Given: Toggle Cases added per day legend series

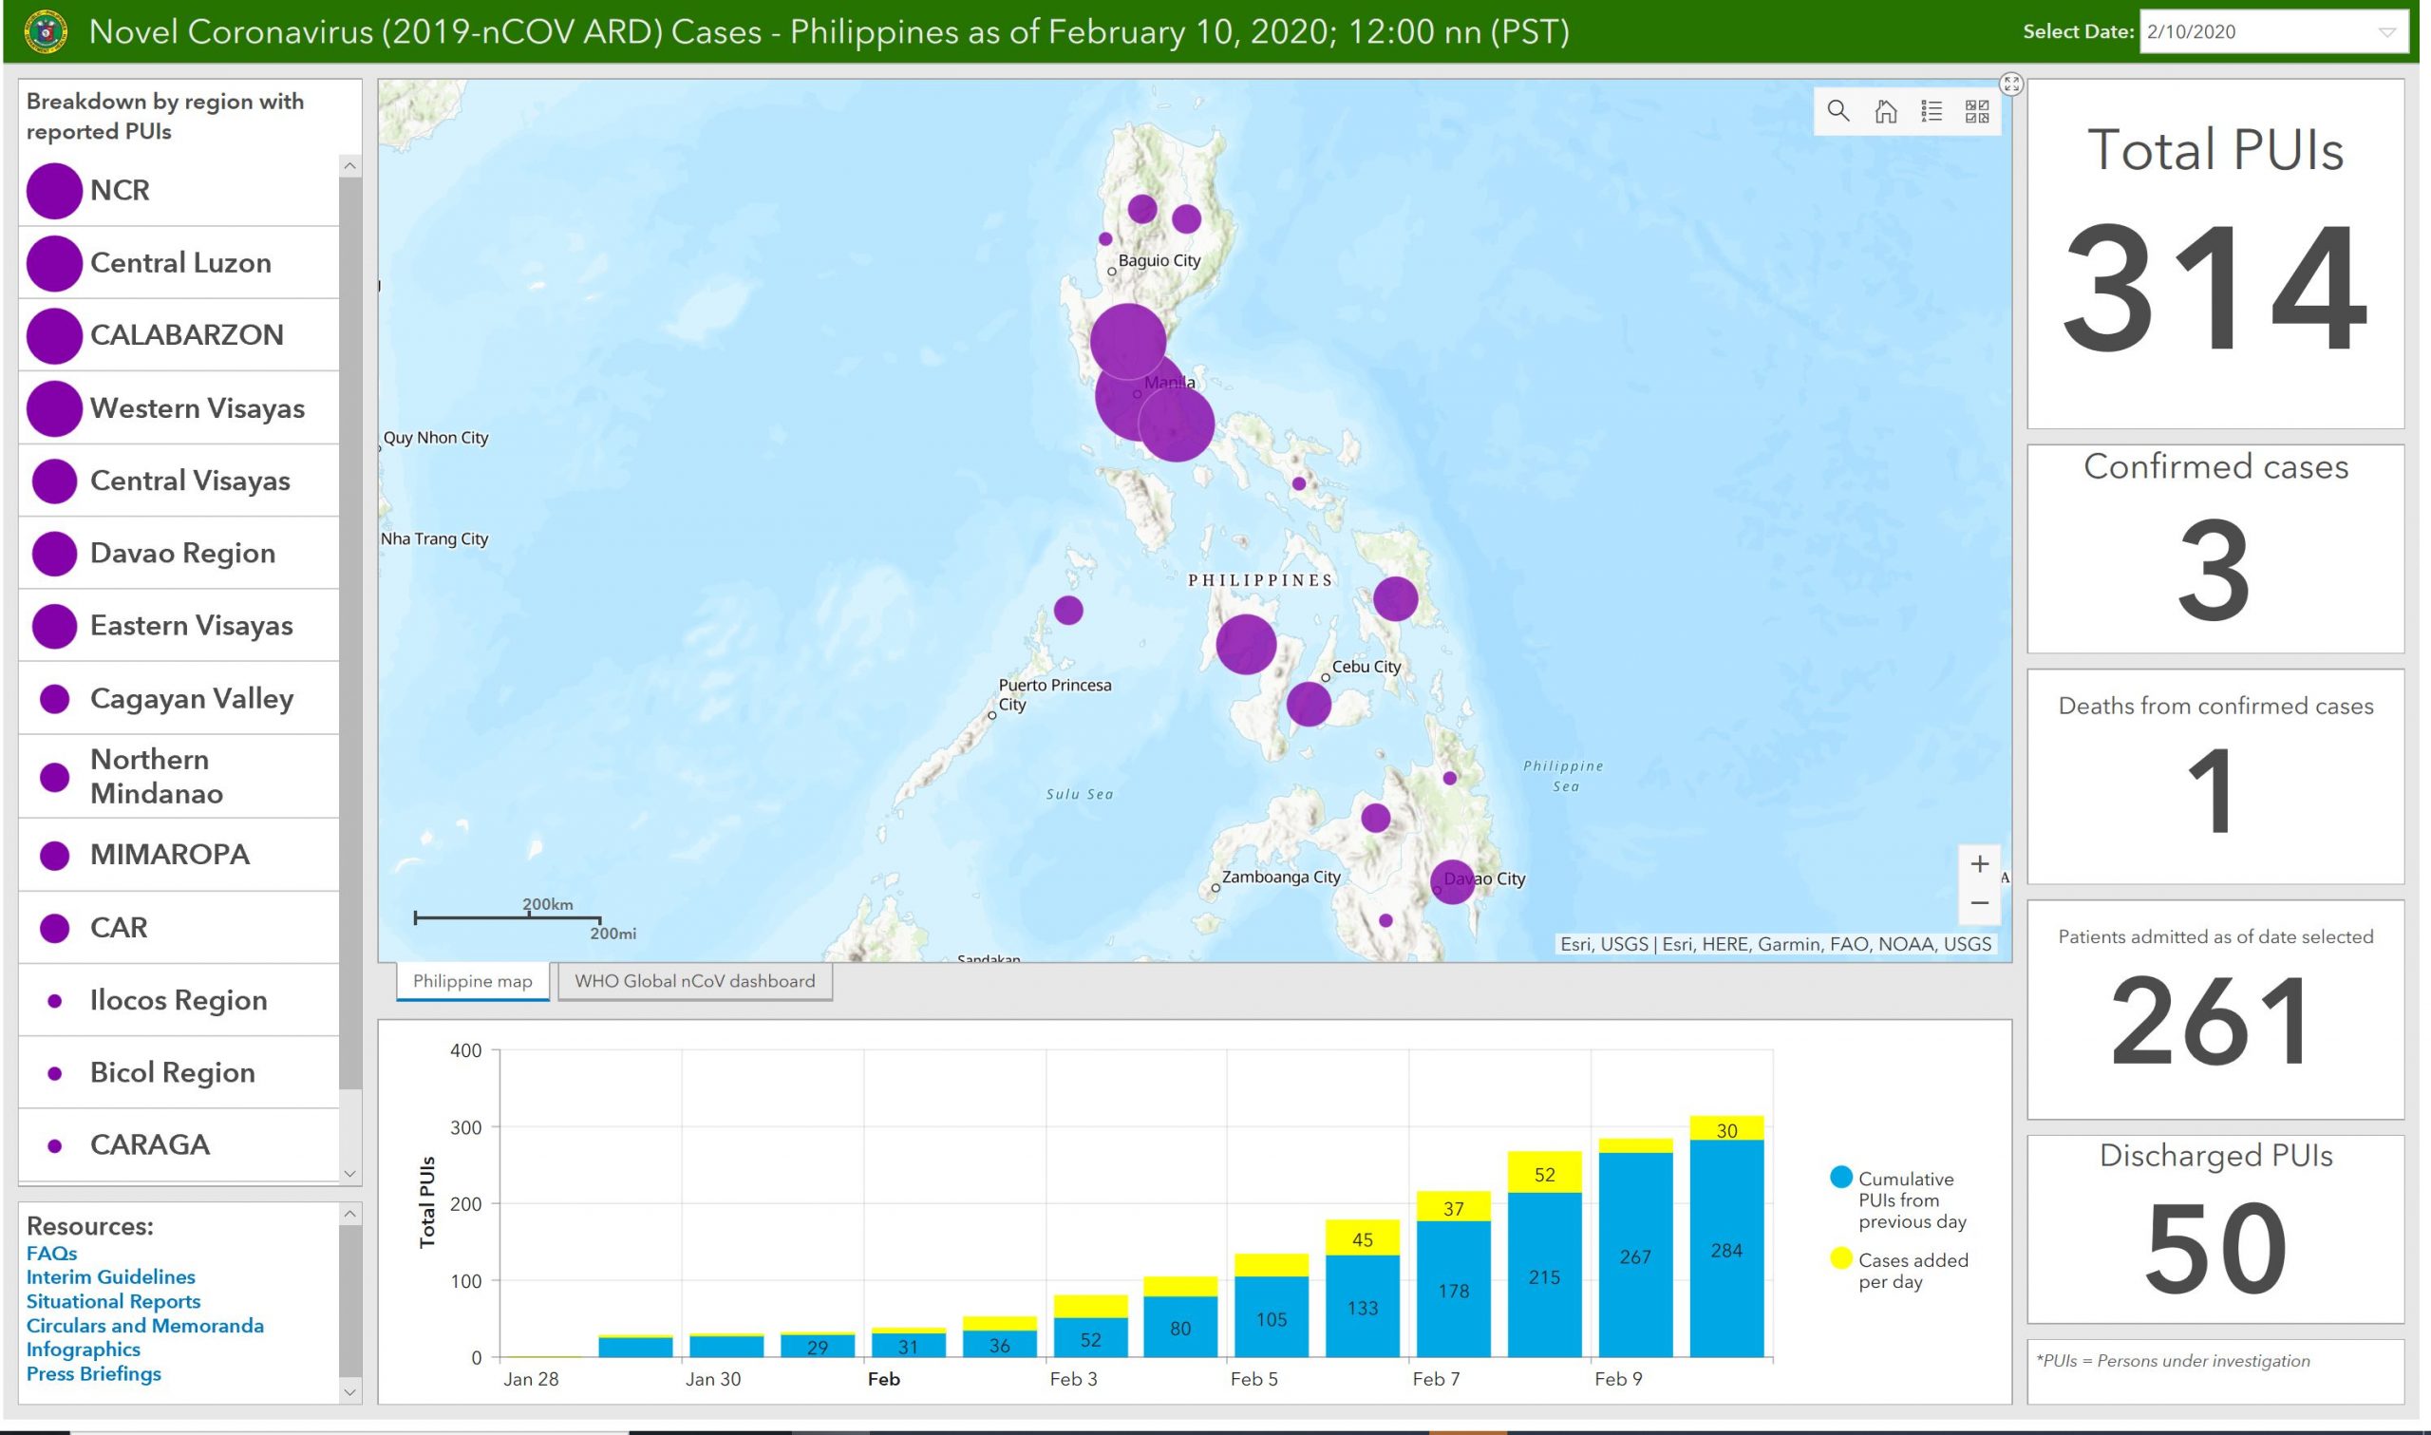Looking at the screenshot, I should [x=1841, y=1259].
